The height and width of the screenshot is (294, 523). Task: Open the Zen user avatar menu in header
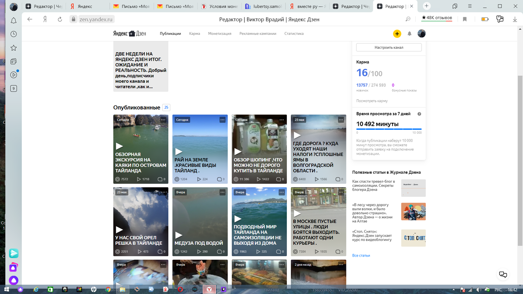[421, 34]
